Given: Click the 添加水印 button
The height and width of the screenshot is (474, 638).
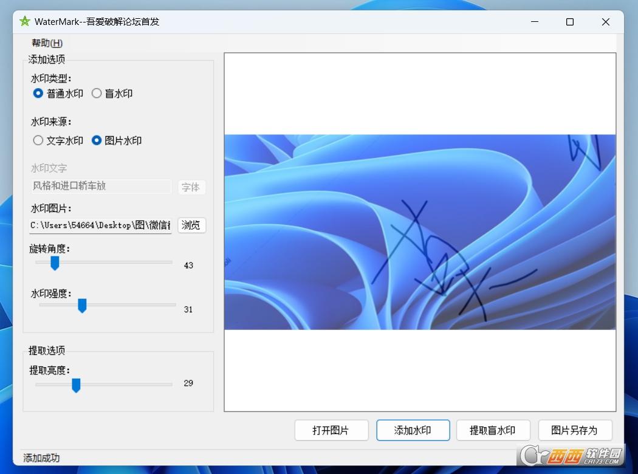Looking at the screenshot, I should click(x=413, y=430).
